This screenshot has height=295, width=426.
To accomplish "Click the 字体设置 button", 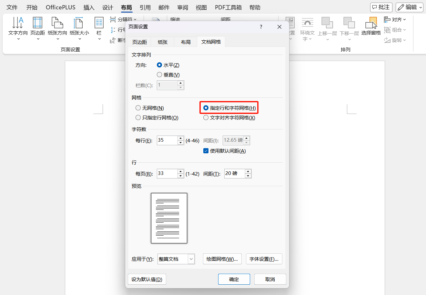I will pyautogui.click(x=264, y=259).
